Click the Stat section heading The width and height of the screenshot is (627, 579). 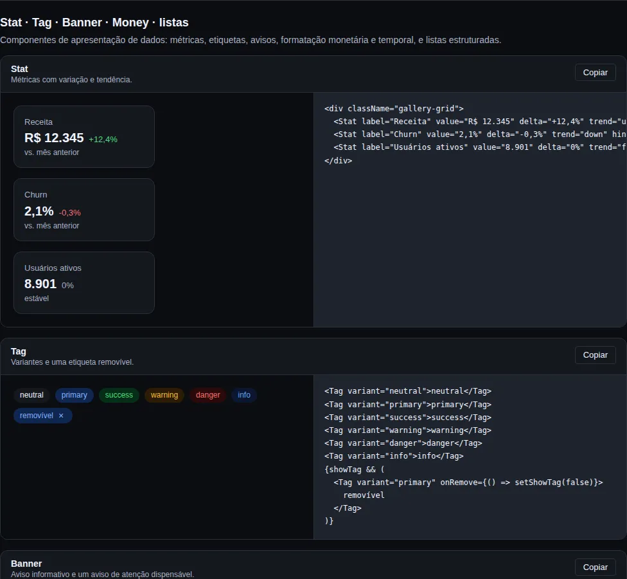pyautogui.click(x=19, y=69)
